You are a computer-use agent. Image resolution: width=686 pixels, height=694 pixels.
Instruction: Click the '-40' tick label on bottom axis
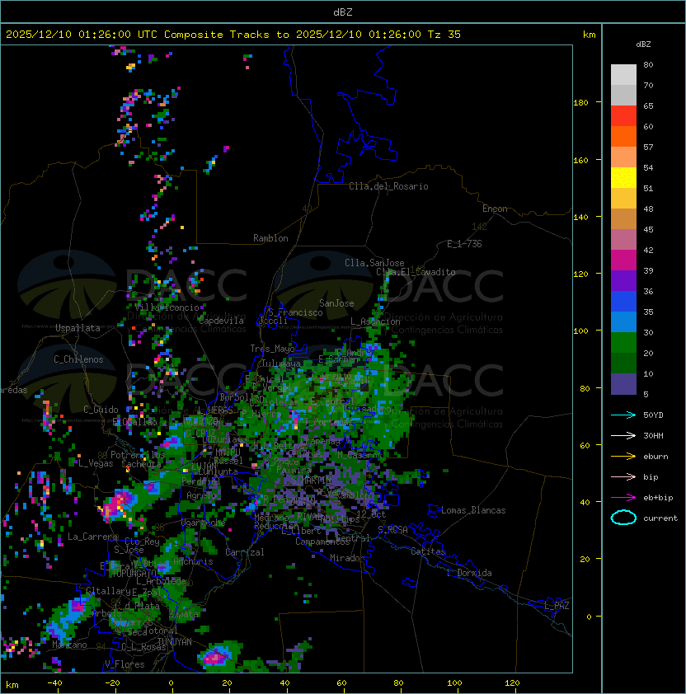[x=54, y=683]
